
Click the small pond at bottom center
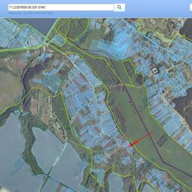[x=116, y=183]
